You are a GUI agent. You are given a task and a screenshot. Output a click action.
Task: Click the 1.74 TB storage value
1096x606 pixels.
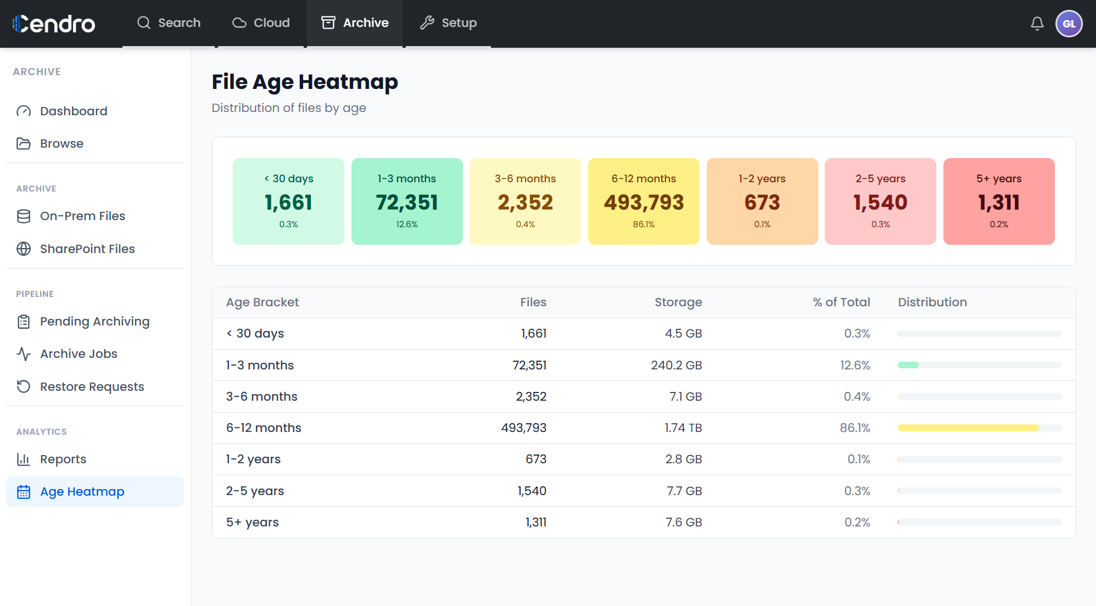683,428
